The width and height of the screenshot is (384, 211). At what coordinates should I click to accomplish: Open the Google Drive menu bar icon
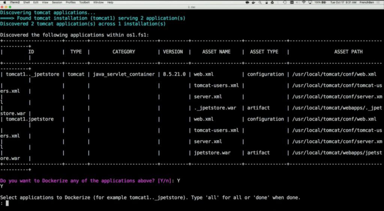pos(272,3)
